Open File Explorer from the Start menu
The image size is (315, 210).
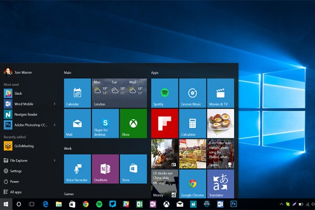16,160
